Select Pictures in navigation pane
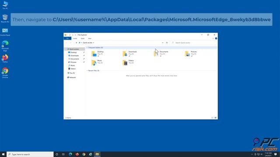Image resolution: width=280 pixels, height=157 pixels. click(73, 62)
